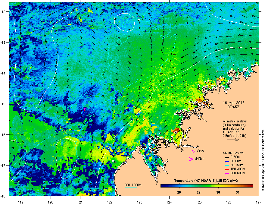Click the red 150-300m arrow legend icon
This screenshot has width=265, height=205.
pyautogui.click(x=227, y=169)
